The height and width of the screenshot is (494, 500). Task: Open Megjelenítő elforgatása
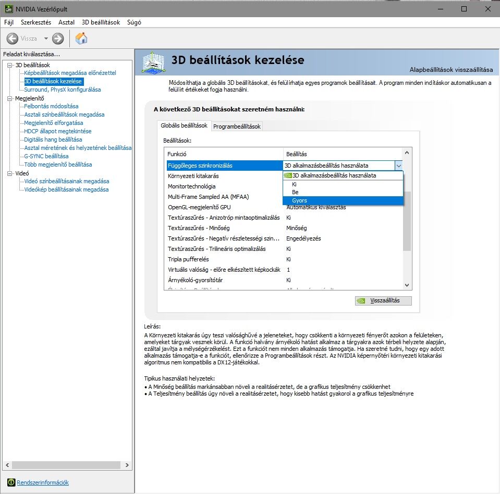54,123
